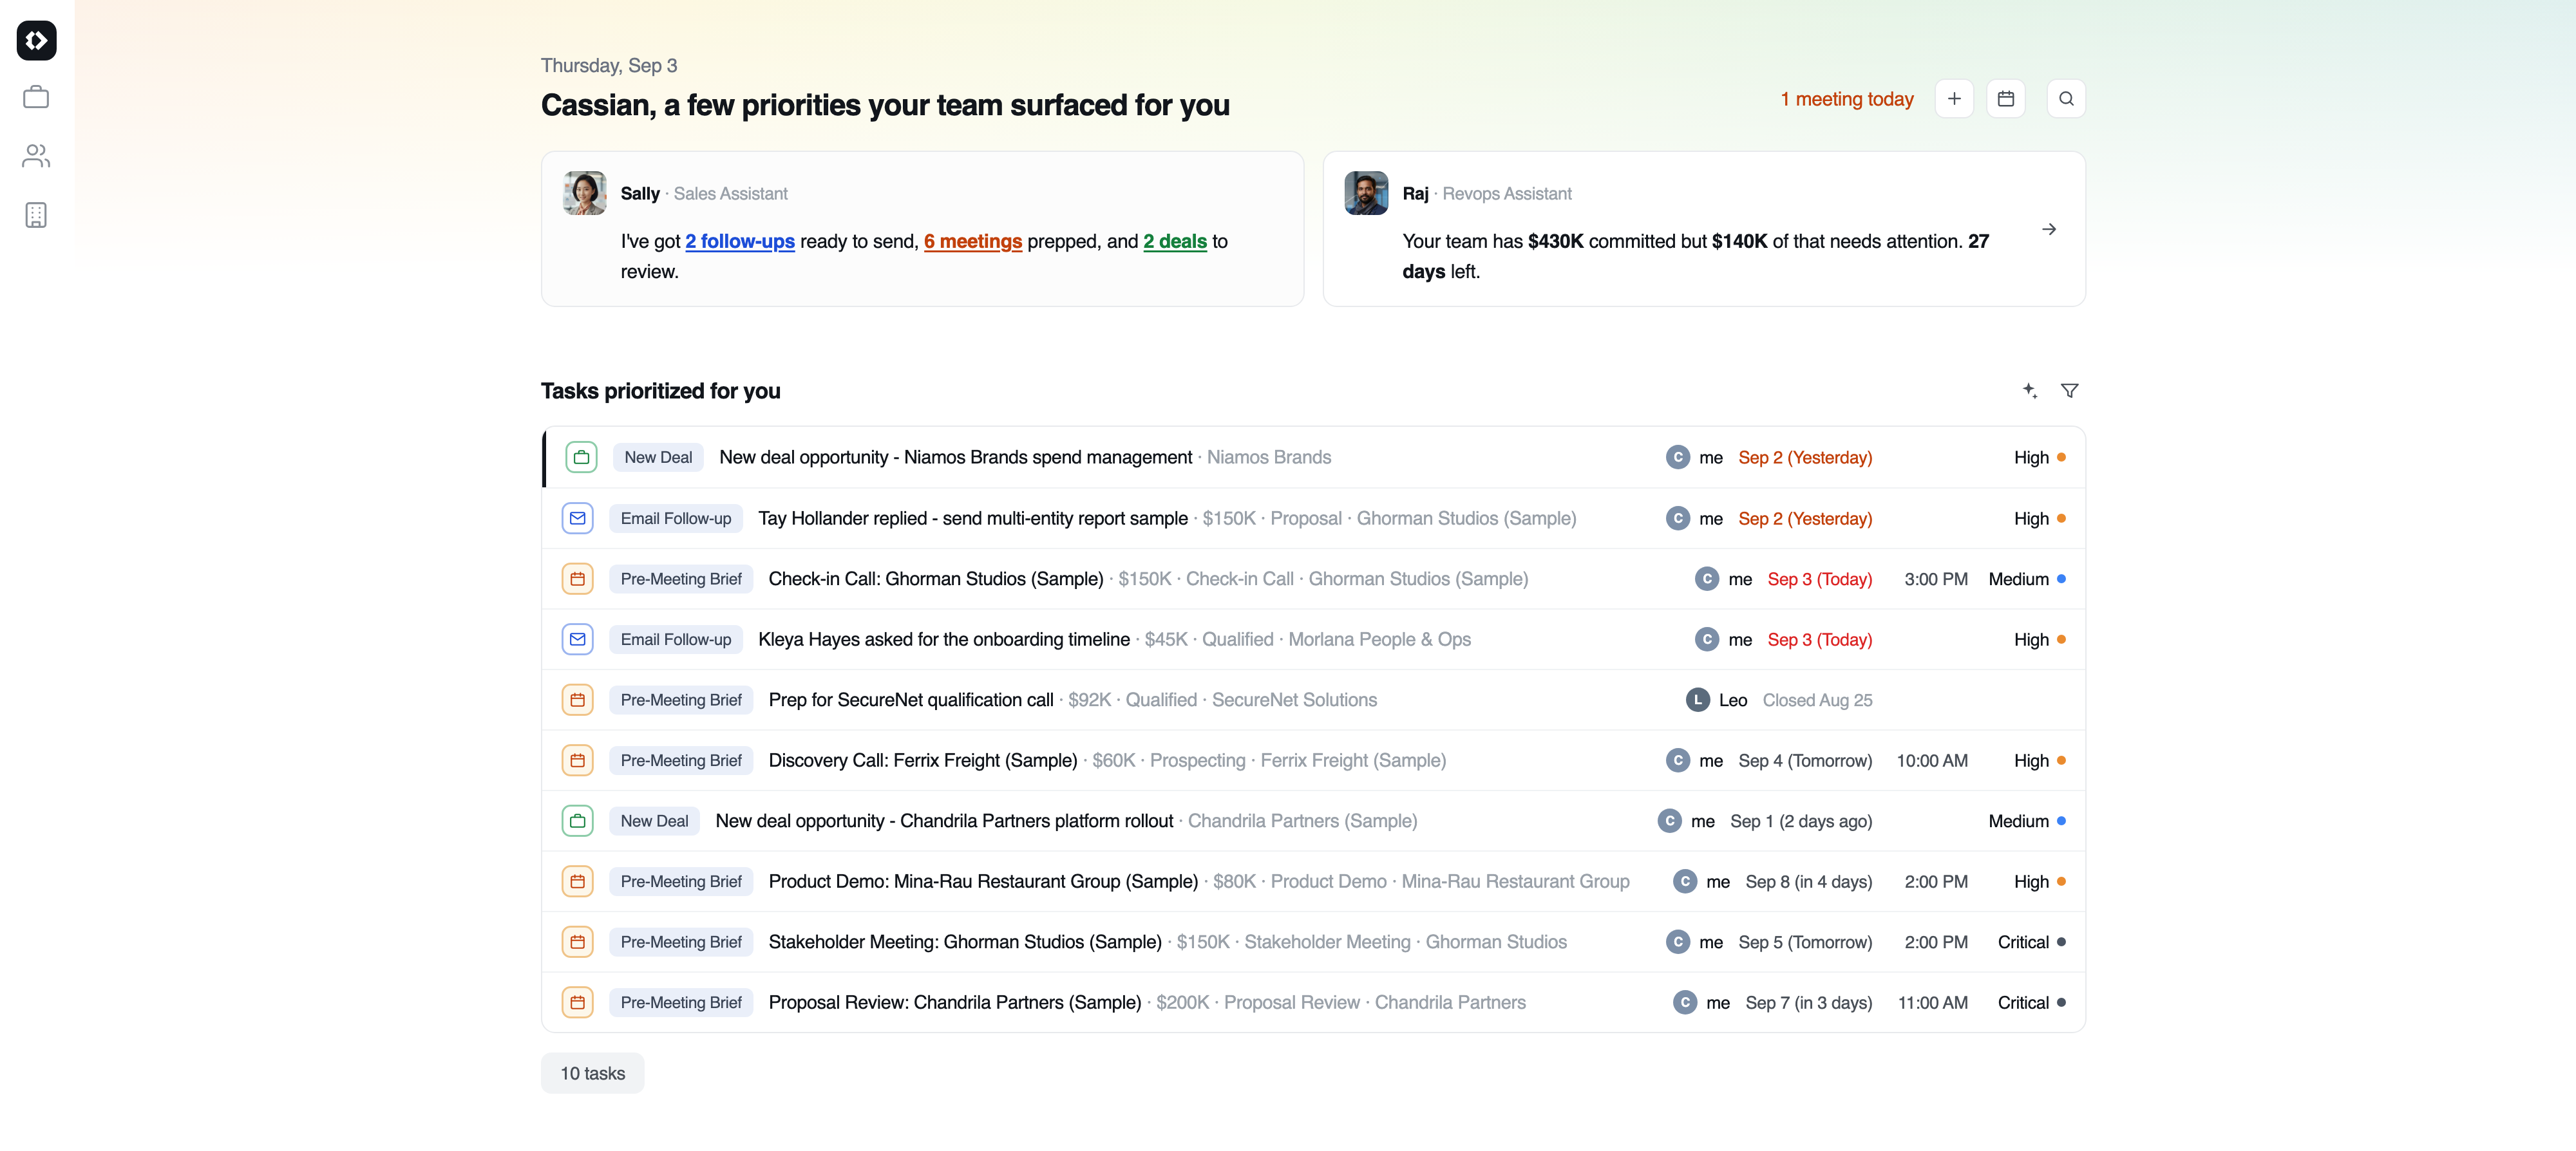2576x1151 pixels.
Task: Open the task filter funnel icon
Action: coord(2069,390)
